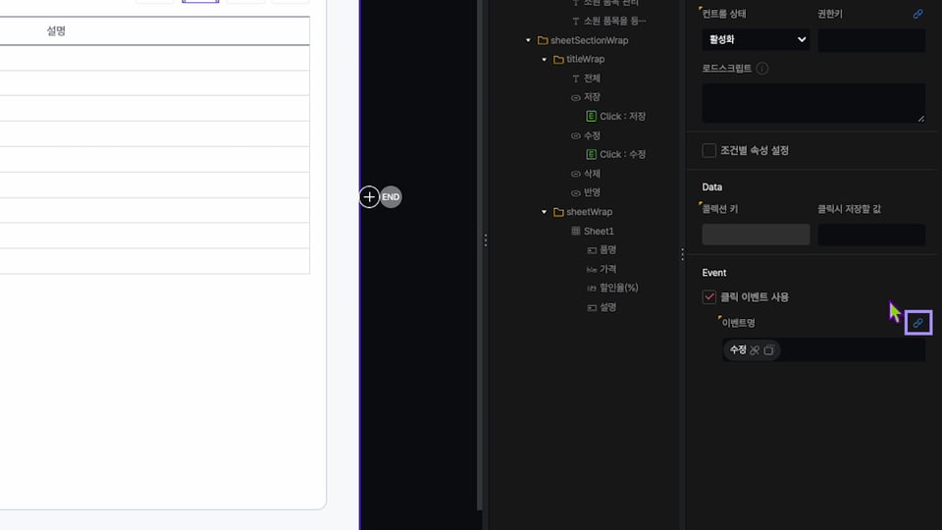Click the column icon beside 가격
Image resolution: width=942 pixels, height=530 pixels.
point(592,269)
